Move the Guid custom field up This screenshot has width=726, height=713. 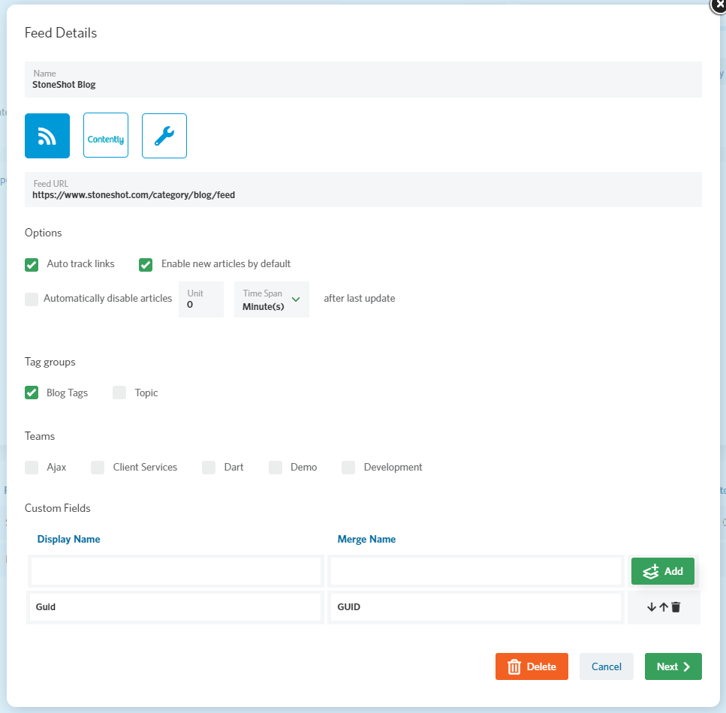[664, 607]
